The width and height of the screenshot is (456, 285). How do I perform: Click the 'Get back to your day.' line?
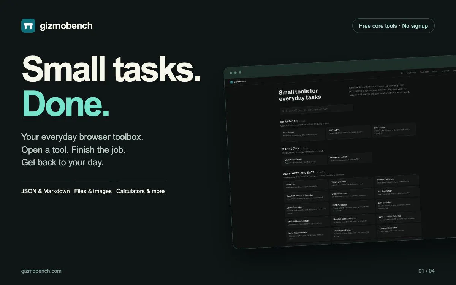coord(62,162)
